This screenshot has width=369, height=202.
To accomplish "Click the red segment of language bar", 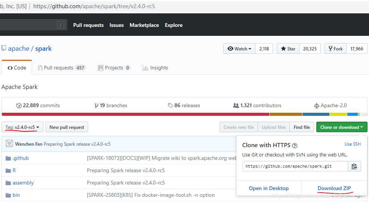I will pyautogui.click(x=136, y=114).
